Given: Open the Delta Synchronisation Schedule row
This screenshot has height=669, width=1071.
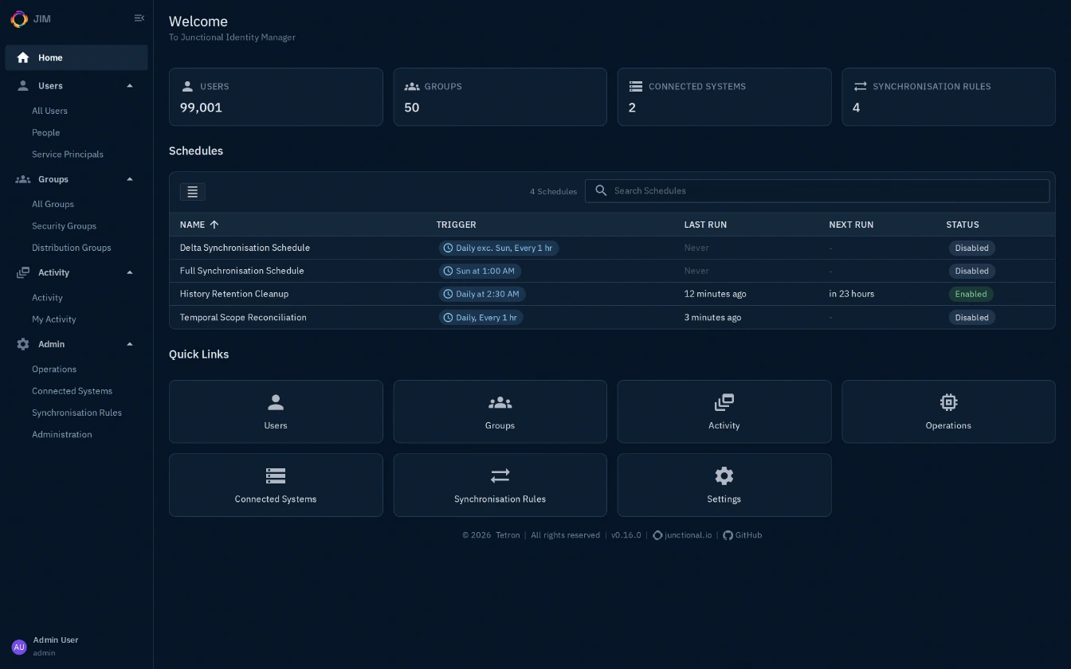Looking at the screenshot, I should pyautogui.click(x=612, y=248).
